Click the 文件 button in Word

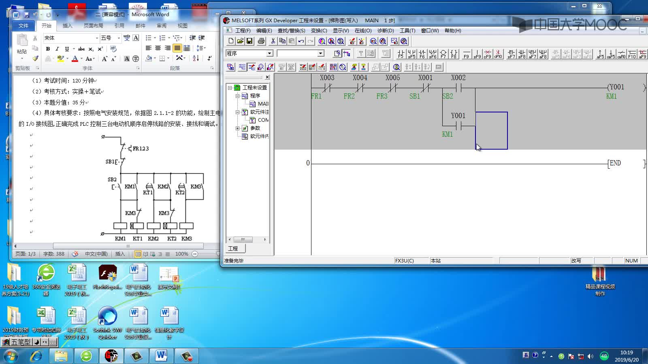point(23,25)
